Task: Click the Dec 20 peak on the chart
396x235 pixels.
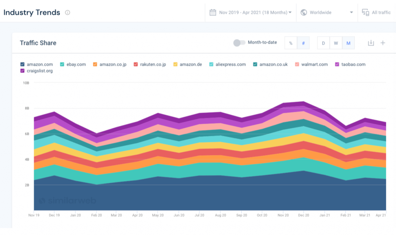Action: [304, 102]
